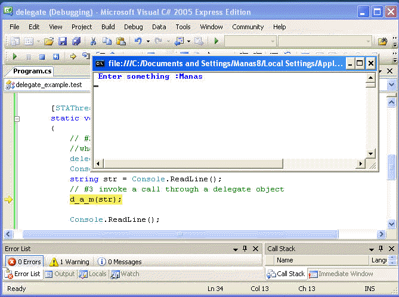Click the Open File folder icon
Screen dimensions: 399x297
point(48,41)
